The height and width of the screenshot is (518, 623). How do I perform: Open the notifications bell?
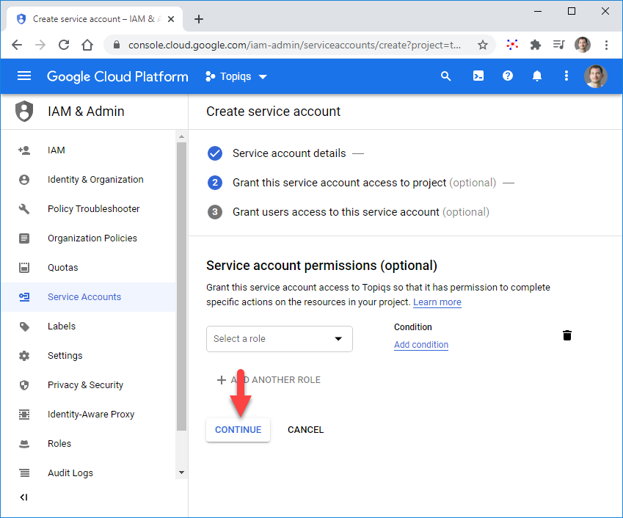tap(537, 76)
